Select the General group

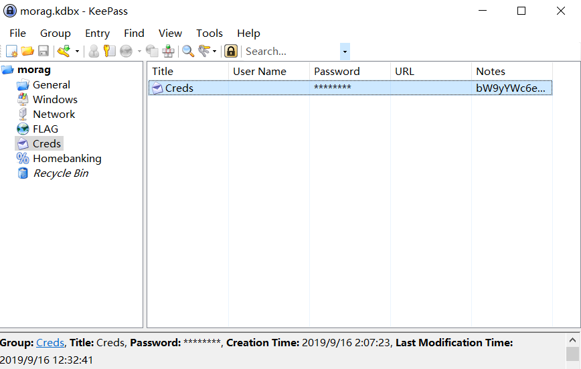coord(52,85)
